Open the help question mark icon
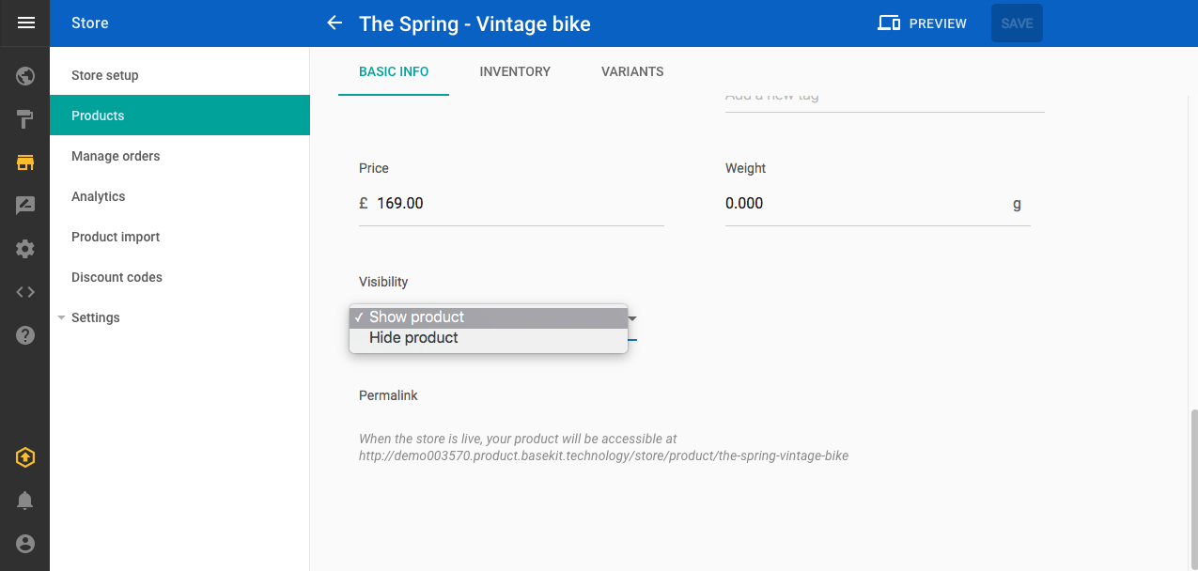The image size is (1198, 571). (x=25, y=335)
